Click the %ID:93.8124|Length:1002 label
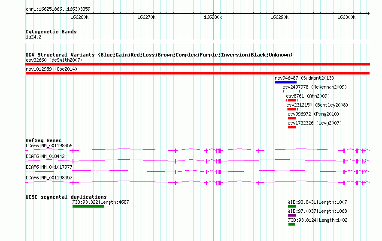The width and height of the screenshot is (382, 241). coord(318,220)
